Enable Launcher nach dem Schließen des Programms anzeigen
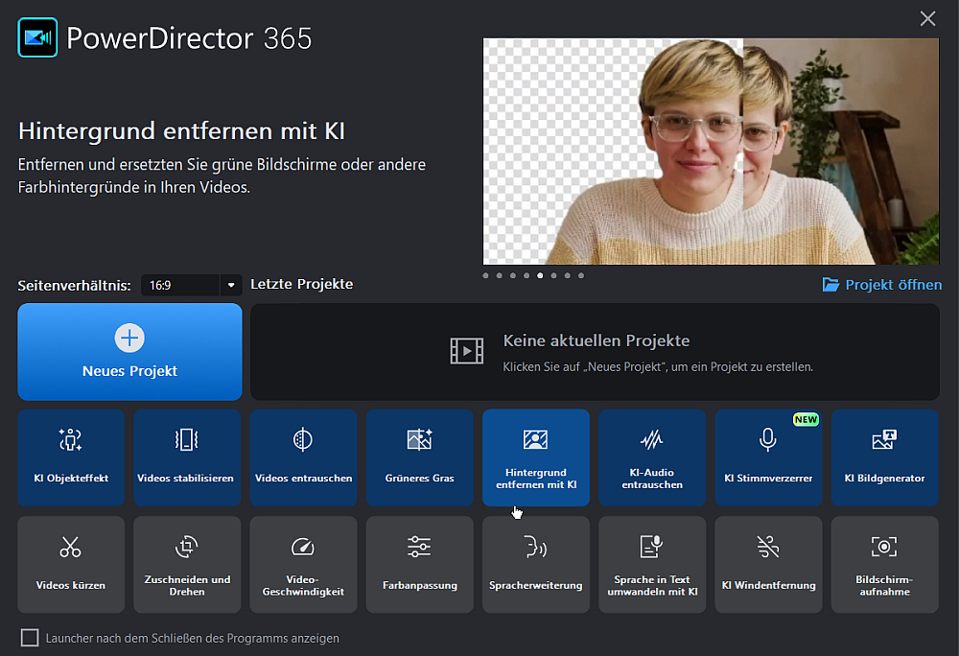Screen dimensions: 959x656 (x=30, y=638)
